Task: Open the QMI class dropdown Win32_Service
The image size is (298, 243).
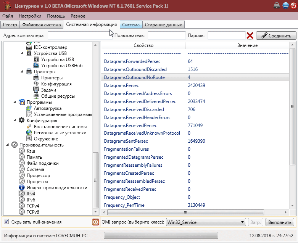Action: coord(206,222)
